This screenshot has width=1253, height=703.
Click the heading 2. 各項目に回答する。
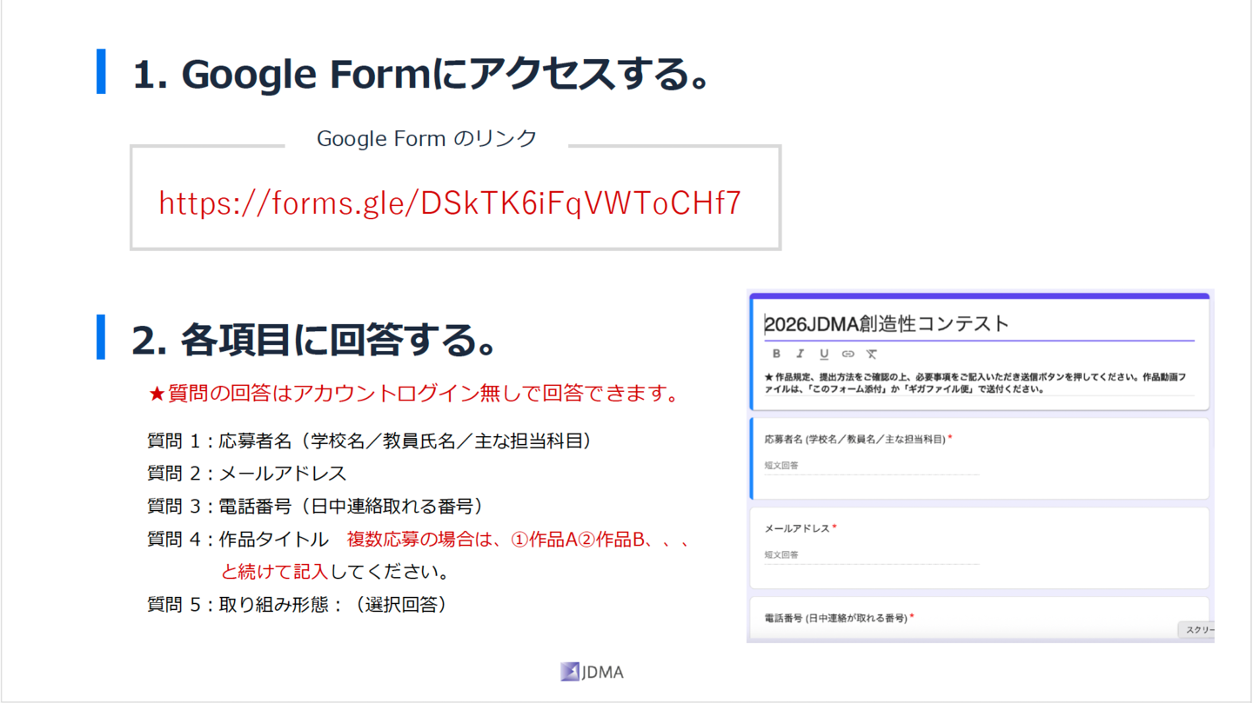[x=314, y=340]
